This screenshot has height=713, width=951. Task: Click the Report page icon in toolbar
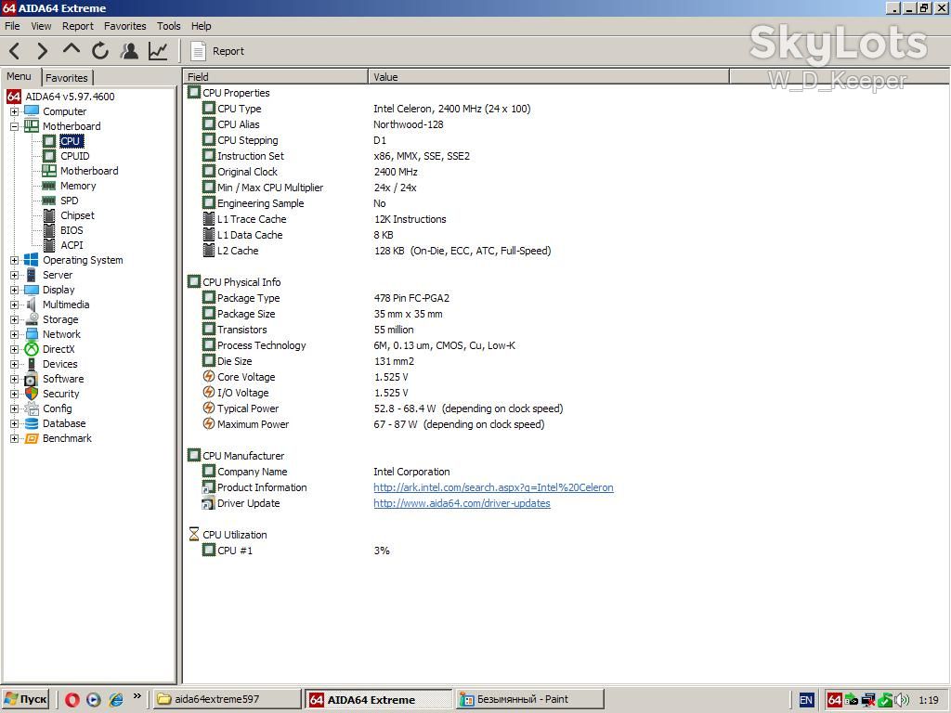(198, 51)
